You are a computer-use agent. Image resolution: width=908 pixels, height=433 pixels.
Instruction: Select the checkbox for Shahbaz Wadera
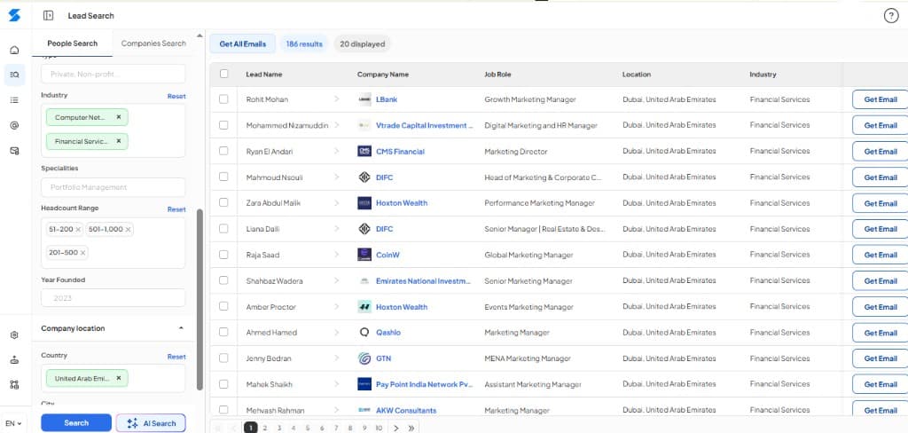pos(223,280)
